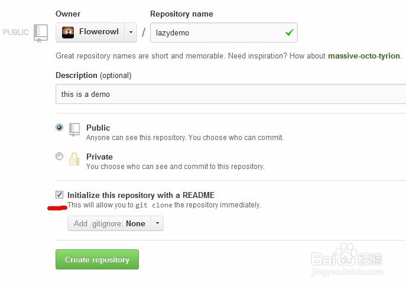406x286 pixels.
Task: Expand the Add .gitignore: None dropdown
Action: click(x=109, y=223)
